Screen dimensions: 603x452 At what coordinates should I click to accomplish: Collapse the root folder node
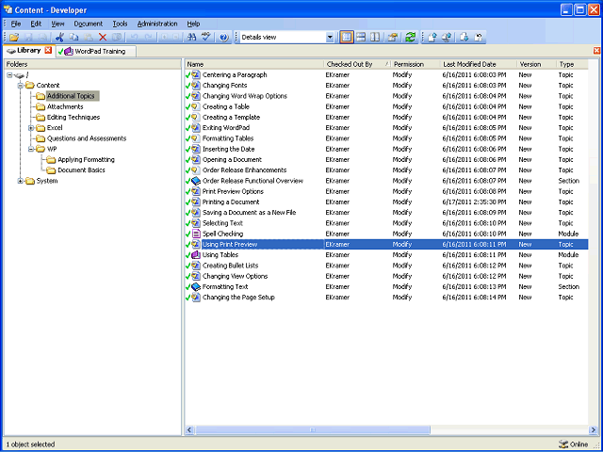(x=9, y=75)
